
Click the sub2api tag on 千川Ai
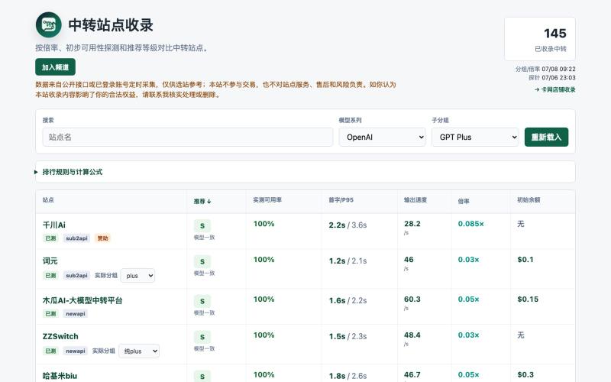(x=77, y=238)
